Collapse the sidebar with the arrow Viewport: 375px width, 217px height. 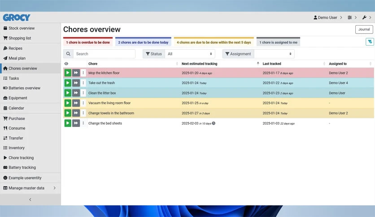(30, 200)
